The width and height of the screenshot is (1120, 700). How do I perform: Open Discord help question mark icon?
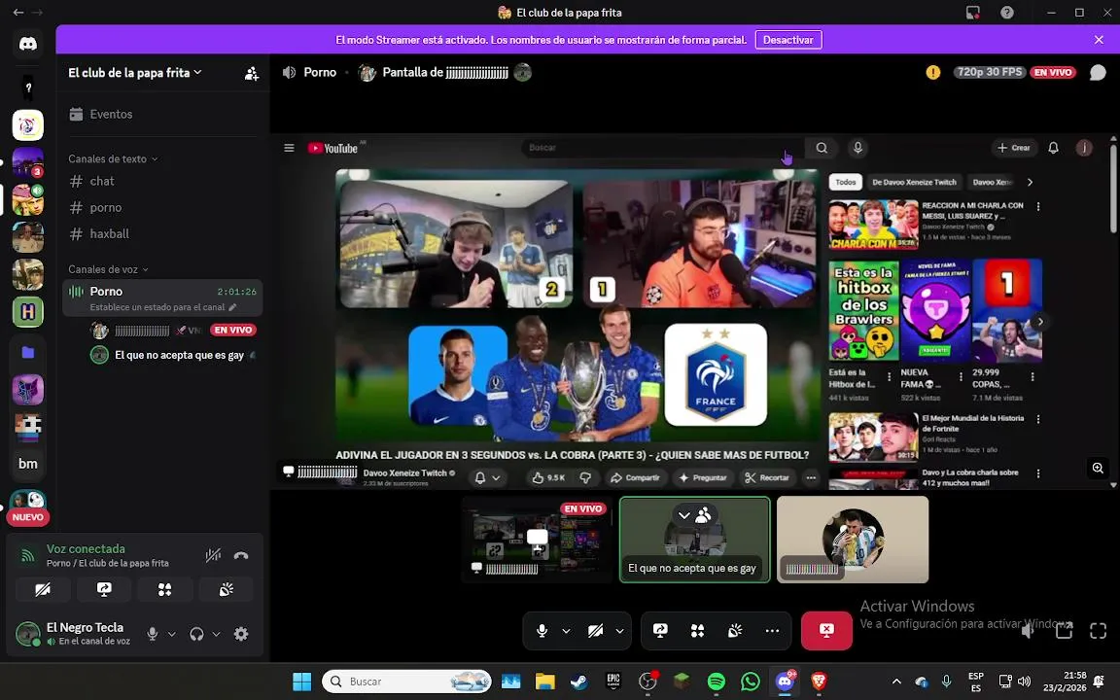[x=1007, y=13]
